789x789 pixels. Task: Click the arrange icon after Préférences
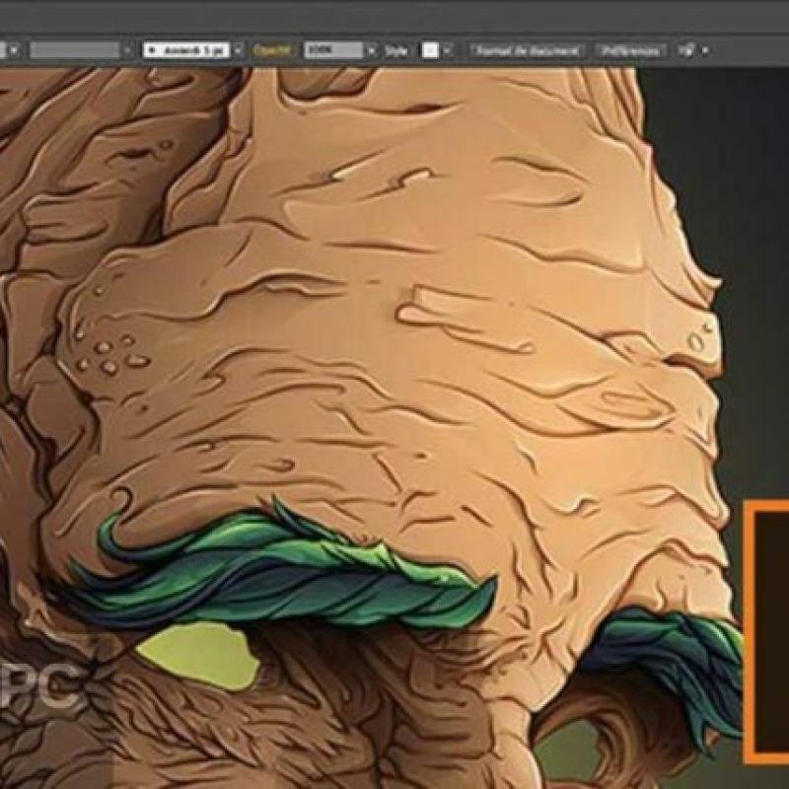pyautogui.click(x=686, y=50)
